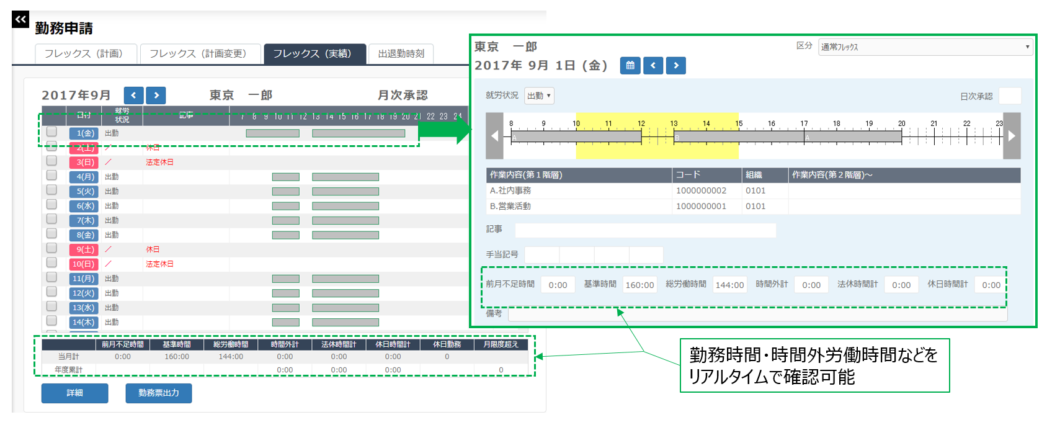
Task: Select row B.営業活動 in work content table
Action: [x=753, y=206]
